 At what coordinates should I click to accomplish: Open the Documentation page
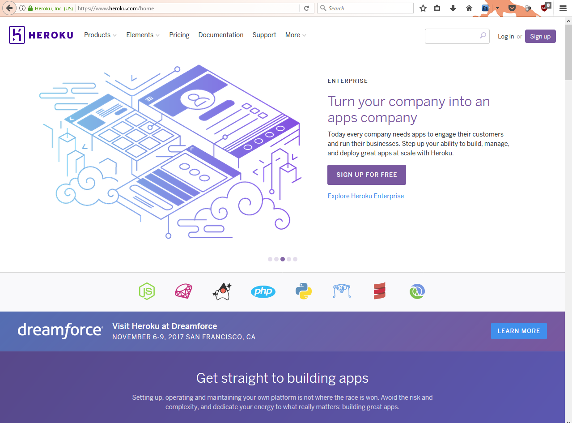coord(221,35)
